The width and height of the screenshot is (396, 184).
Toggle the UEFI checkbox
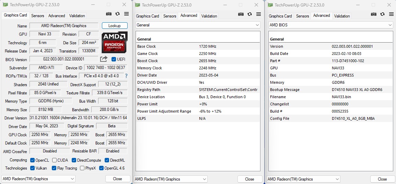(x=114, y=59)
